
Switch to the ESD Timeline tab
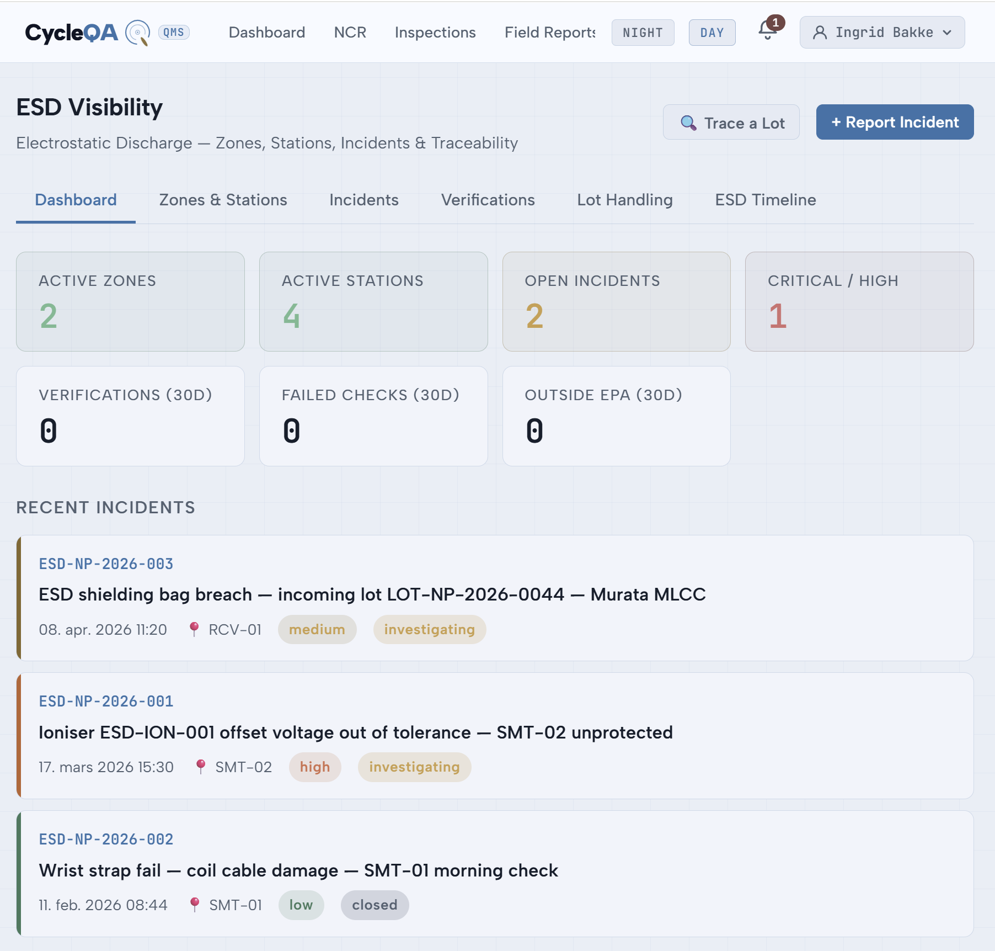click(766, 200)
